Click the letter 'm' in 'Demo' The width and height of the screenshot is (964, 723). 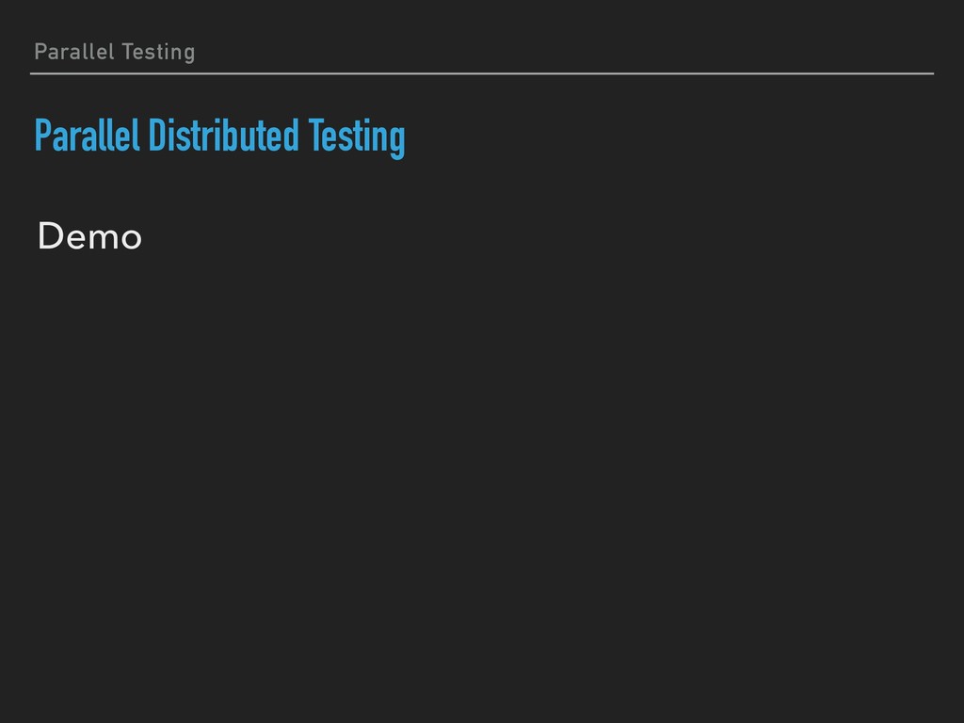102,239
